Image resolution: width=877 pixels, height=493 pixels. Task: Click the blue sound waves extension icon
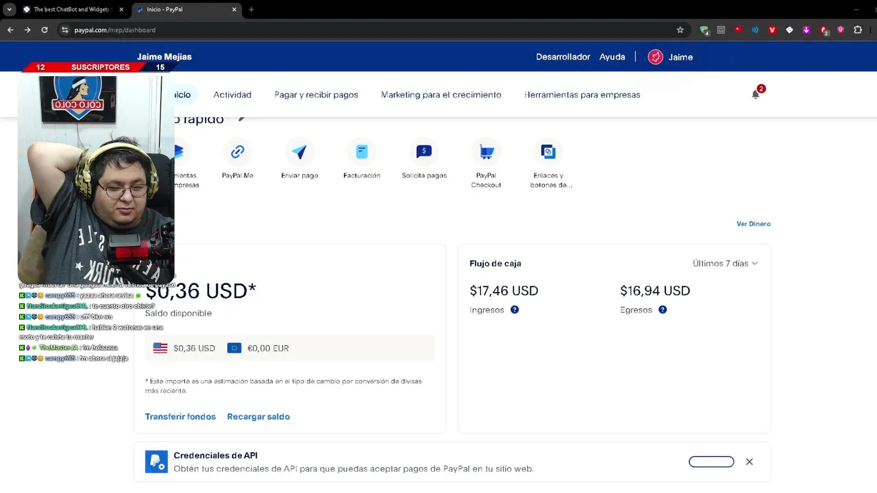[x=755, y=30]
